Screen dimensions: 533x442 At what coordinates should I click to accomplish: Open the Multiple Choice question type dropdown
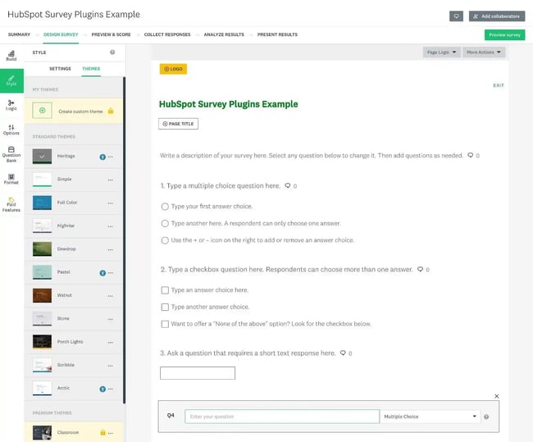click(430, 417)
